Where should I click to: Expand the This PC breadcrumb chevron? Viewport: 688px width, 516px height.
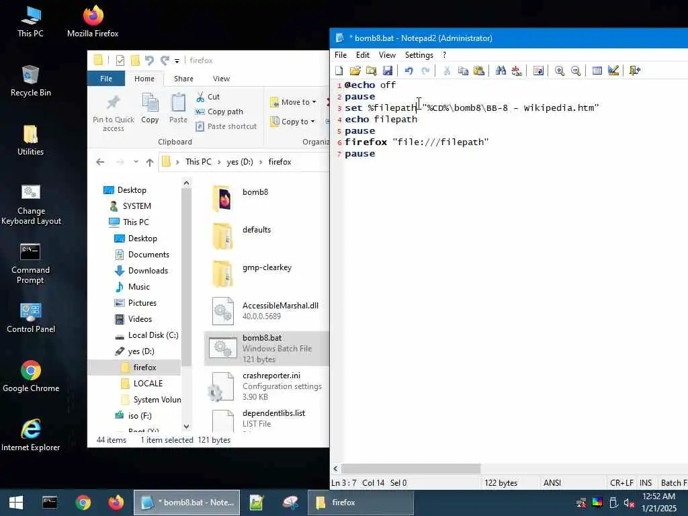click(x=219, y=162)
